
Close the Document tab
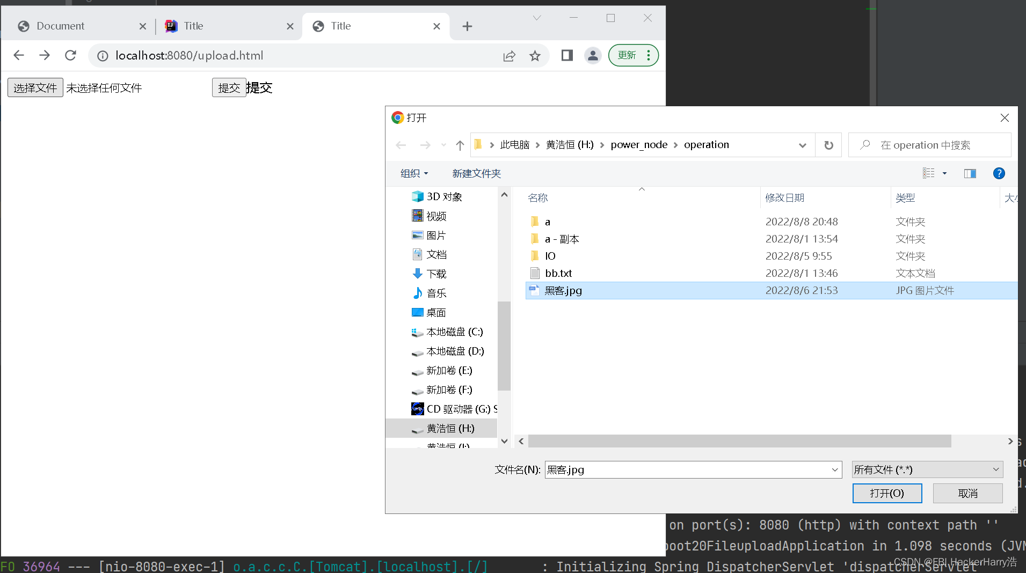[143, 26]
